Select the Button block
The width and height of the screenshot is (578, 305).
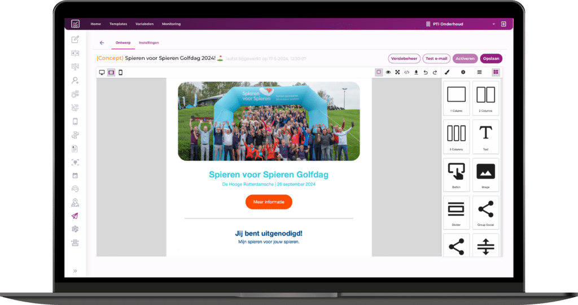pyautogui.click(x=456, y=175)
